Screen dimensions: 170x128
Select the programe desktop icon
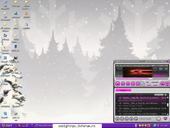16,15
